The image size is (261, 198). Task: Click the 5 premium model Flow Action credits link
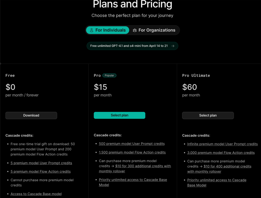[x=41, y=172]
